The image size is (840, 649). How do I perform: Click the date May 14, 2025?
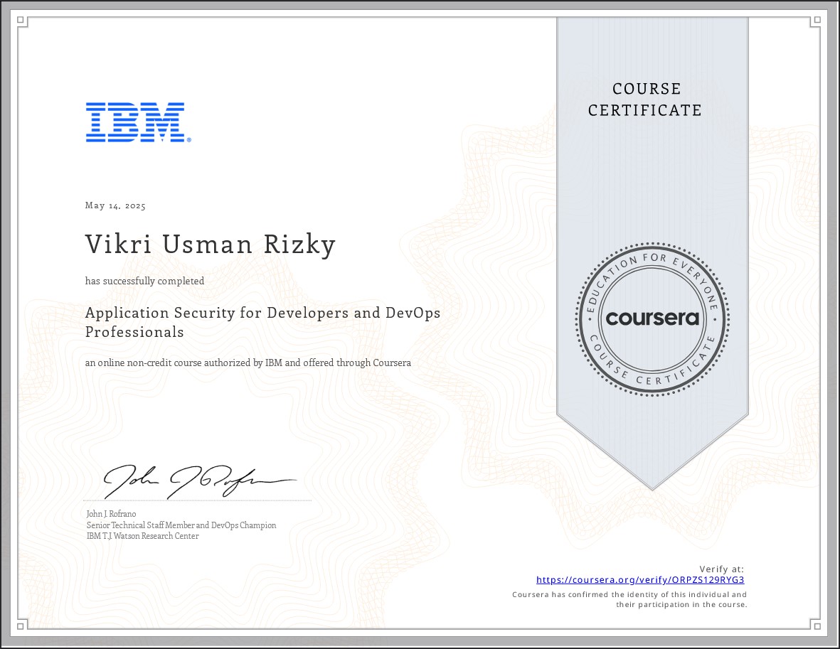click(115, 206)
